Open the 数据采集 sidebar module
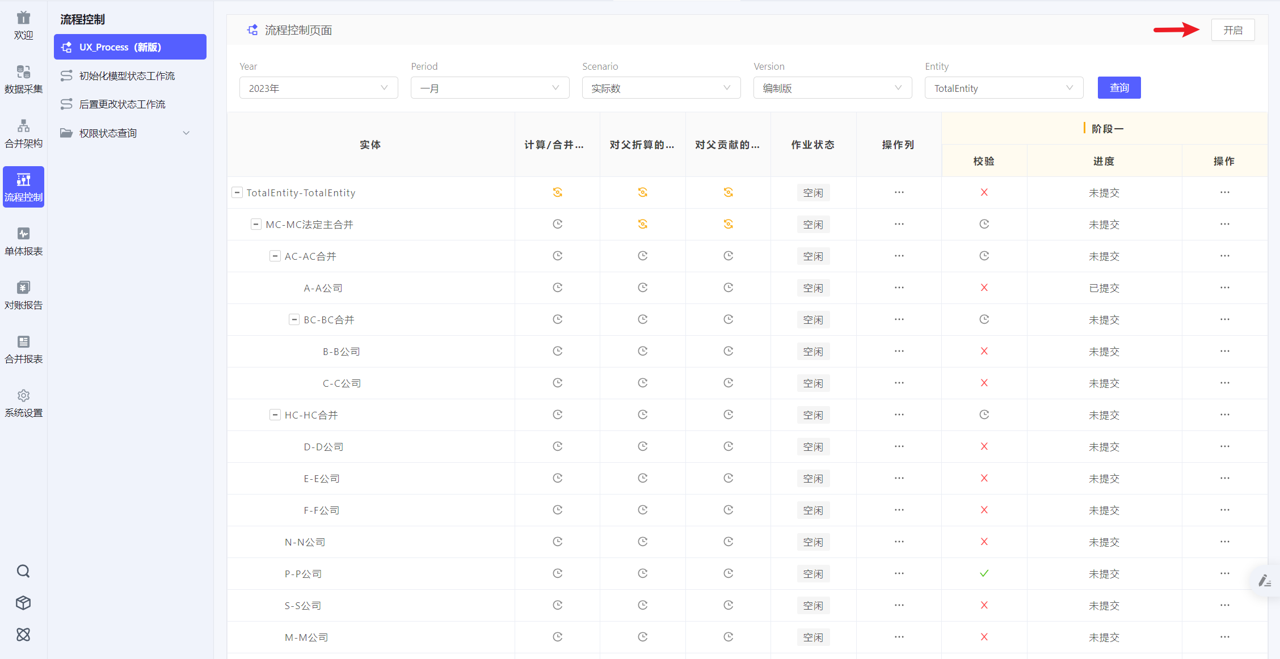The image size is (1280, 659). [x=23, y=79]
